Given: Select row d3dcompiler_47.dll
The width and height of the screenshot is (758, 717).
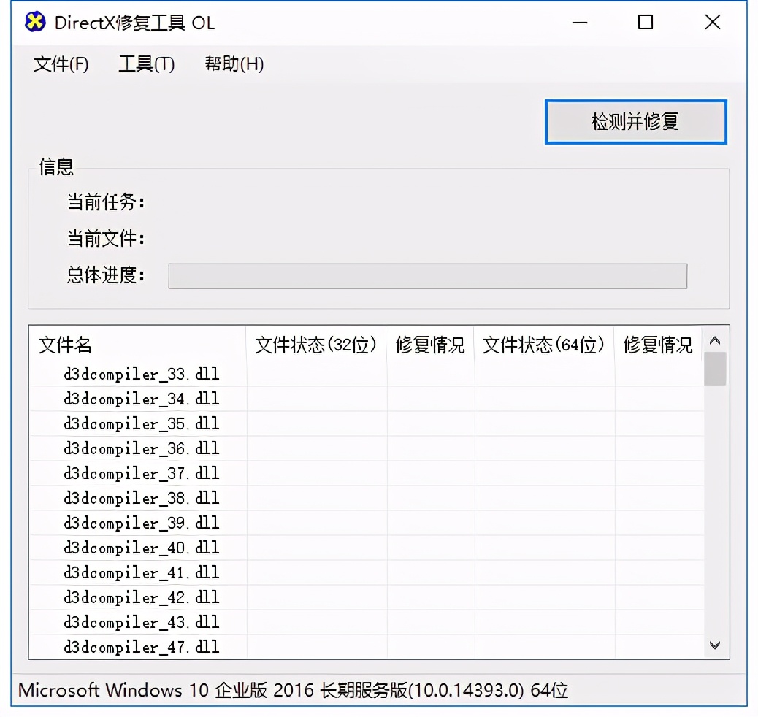Looking at the screenshot, I should click(367, 647).
